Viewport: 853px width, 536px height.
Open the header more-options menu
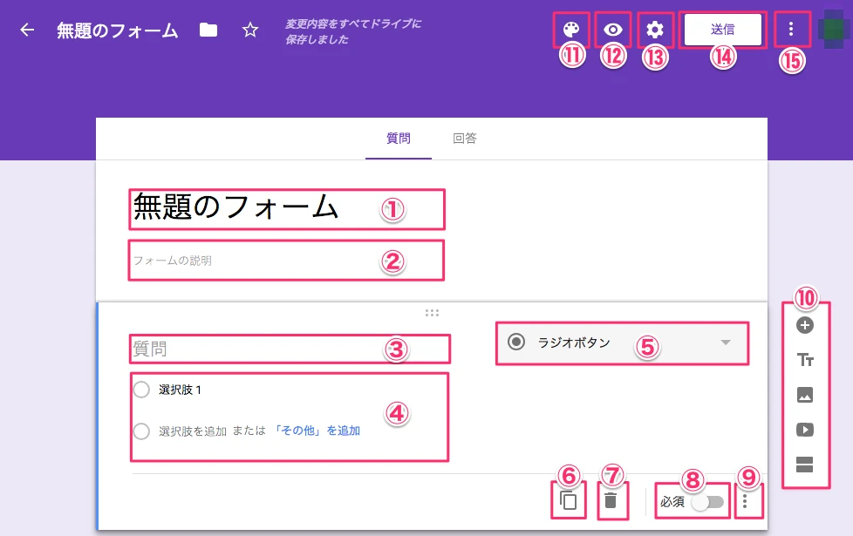point(791,30)
